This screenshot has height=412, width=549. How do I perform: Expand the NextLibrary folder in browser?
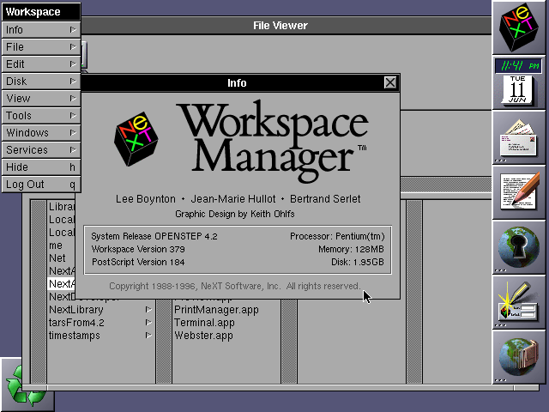(75, 310)
